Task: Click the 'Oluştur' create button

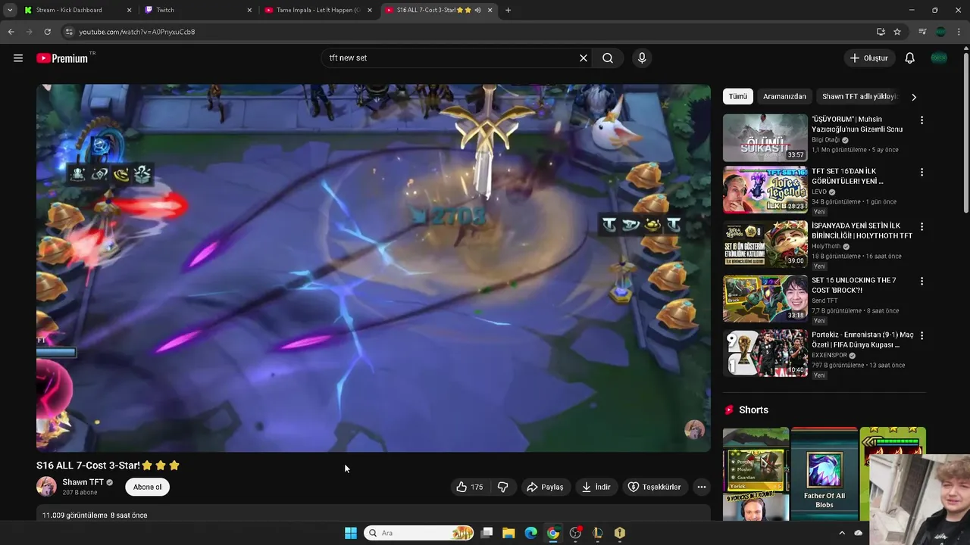Action: [x=869, y=58]
